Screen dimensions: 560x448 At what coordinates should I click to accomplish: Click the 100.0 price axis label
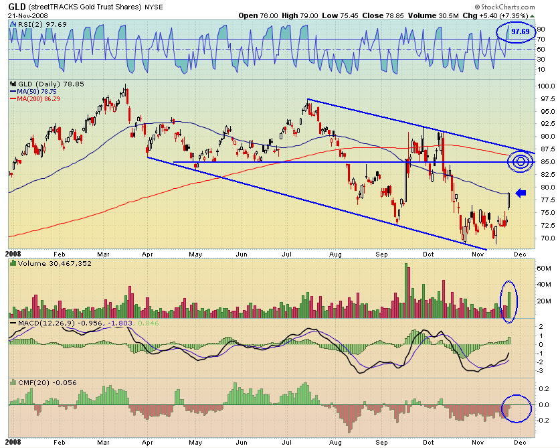(x=546, y=86)
